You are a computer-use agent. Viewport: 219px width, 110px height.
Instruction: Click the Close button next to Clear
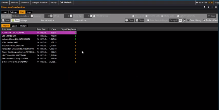click(139, 20)
